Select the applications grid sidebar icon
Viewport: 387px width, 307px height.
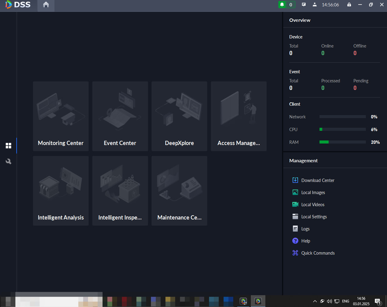[8, 146]
